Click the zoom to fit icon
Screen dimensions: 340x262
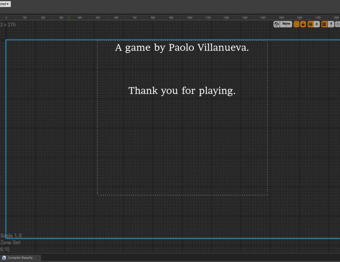[x=337, y=24]
